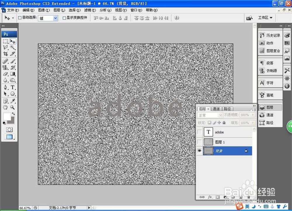The width and height of the screenshot is (292, 211).
Task: Click the link layers icon
Action: point(202,197)
